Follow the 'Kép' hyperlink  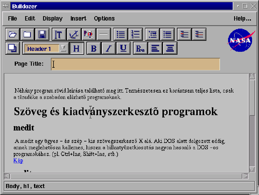pos(18,161)
